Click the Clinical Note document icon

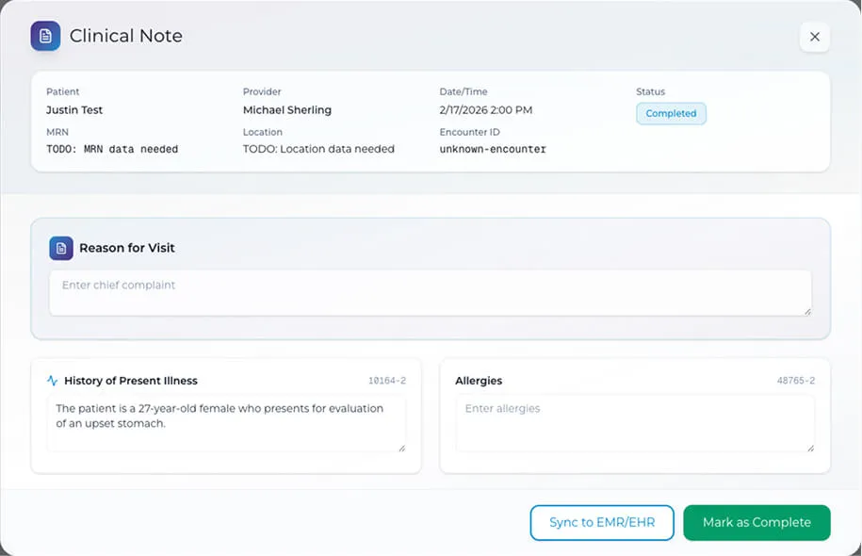tap(45, 36)
